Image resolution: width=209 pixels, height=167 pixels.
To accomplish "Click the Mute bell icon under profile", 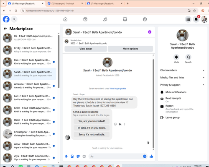I will pyautogui.click(x=176, y=57).
